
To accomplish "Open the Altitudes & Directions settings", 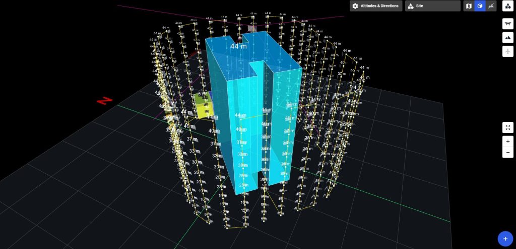I will tap(376, 6).
